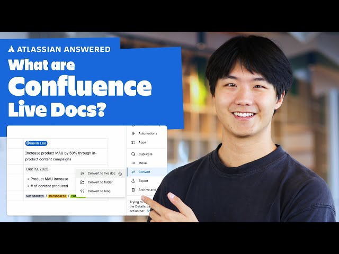
Task: Click the bullet '# of content produced'
Action: click(49, 186)
